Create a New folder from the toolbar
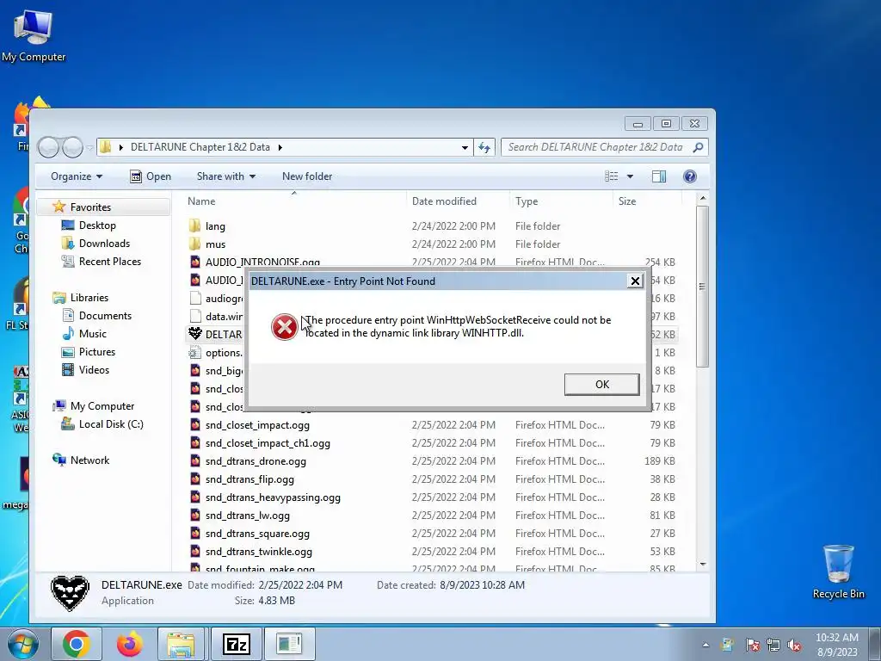Viewport: 881px width, 661px height. click(307, 176)
